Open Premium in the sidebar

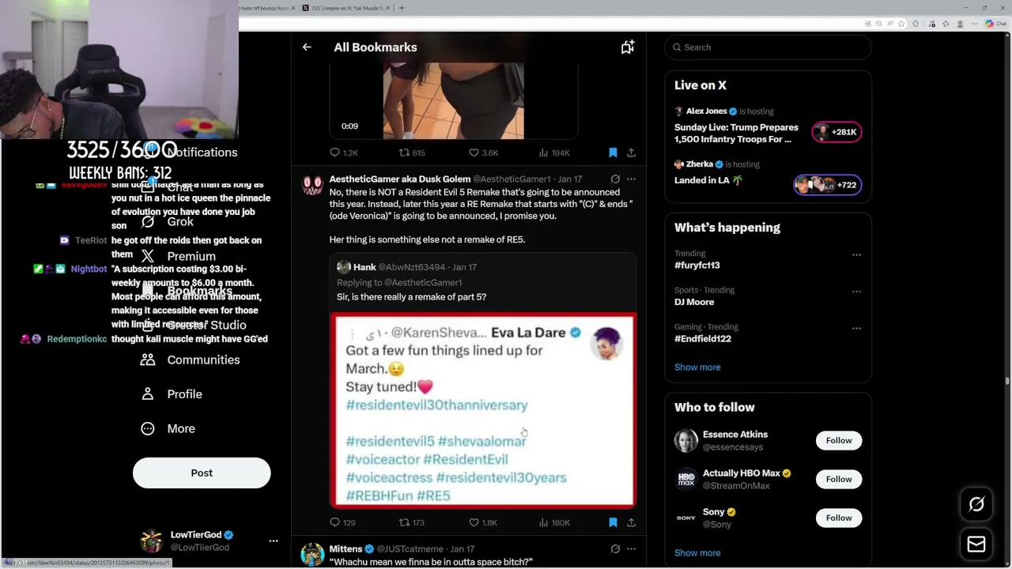178,256
